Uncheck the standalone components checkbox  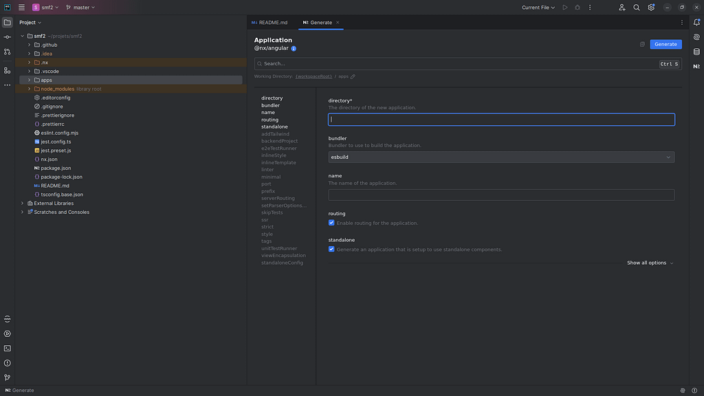pyautogui.click(x=331, y=249)
